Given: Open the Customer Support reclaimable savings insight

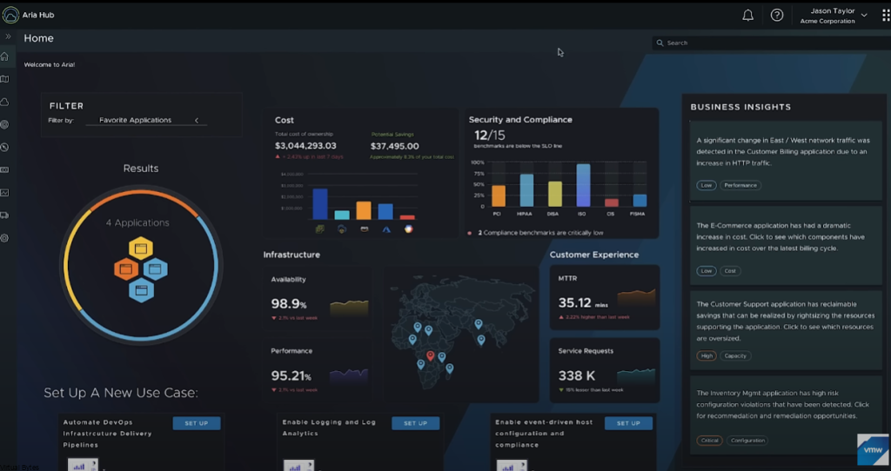Looking at the screenshot, I should point(786,330).
